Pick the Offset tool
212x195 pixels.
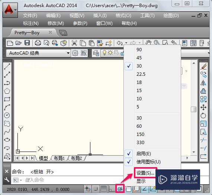click(203, 91)
